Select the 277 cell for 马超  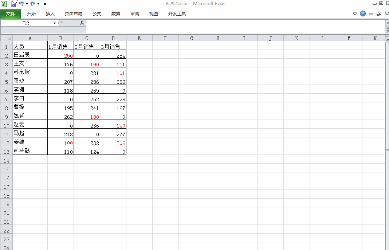(x=113, y=133)
